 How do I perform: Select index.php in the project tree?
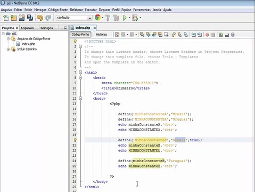(29, 44)
